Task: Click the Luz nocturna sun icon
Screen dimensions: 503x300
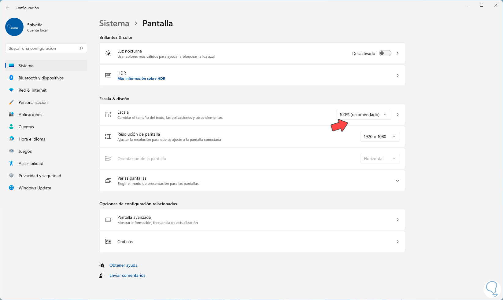Action: coord(108,53)
